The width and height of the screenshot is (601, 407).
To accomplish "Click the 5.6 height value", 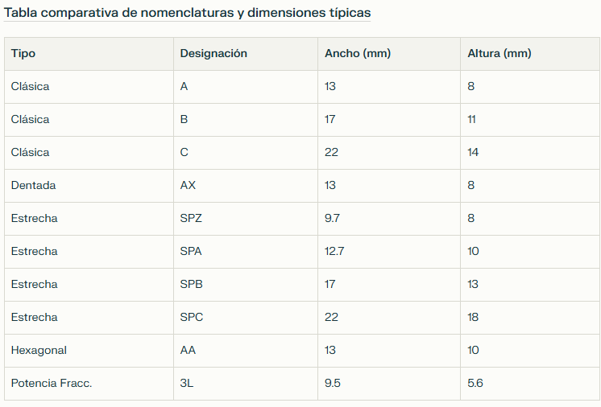I will coord(475,384).
